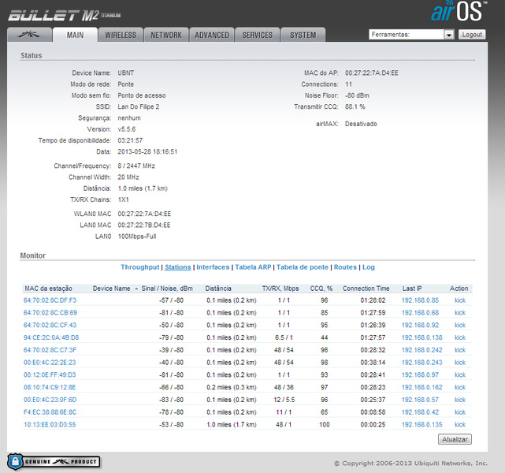Open IP link 192.168.0.42
The width and height of the screenshot is (505, 473).
[420, 412]
